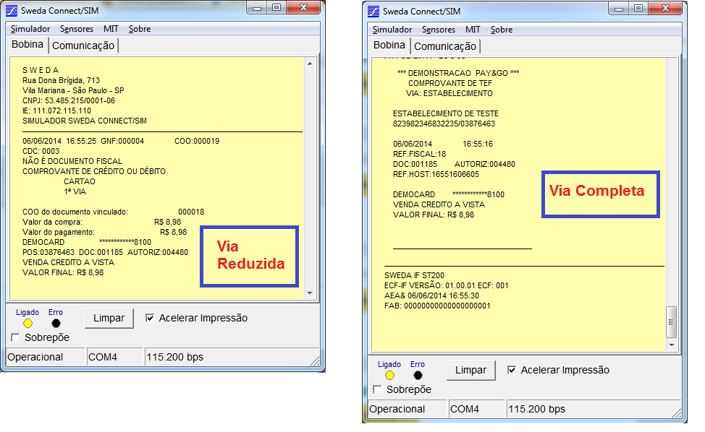Click COM4 status cell in left window
Screen dimensions: 705x432
(114, 357)
